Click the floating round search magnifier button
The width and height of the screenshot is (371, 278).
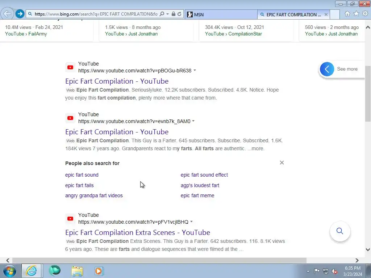(x=340, y=231)
